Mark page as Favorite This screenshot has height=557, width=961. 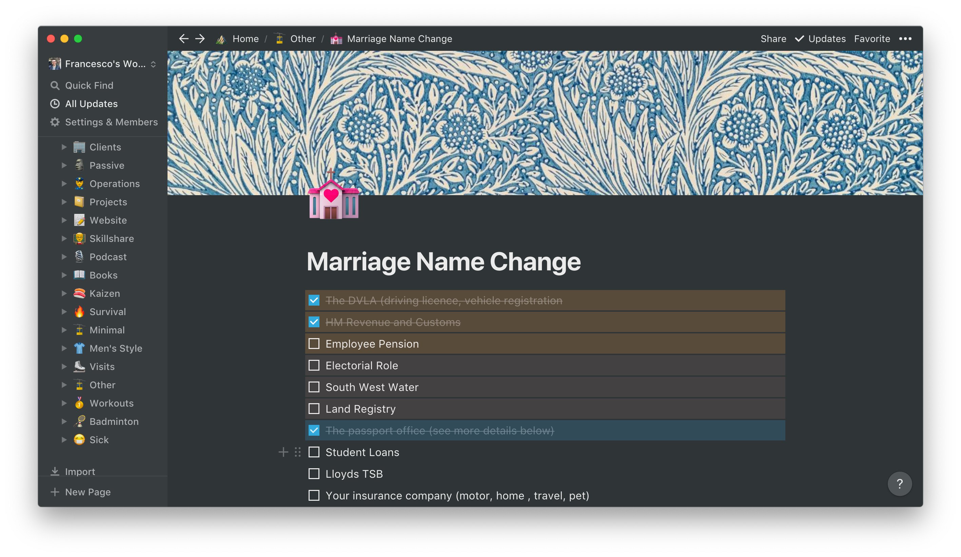[x=872, y=39]
